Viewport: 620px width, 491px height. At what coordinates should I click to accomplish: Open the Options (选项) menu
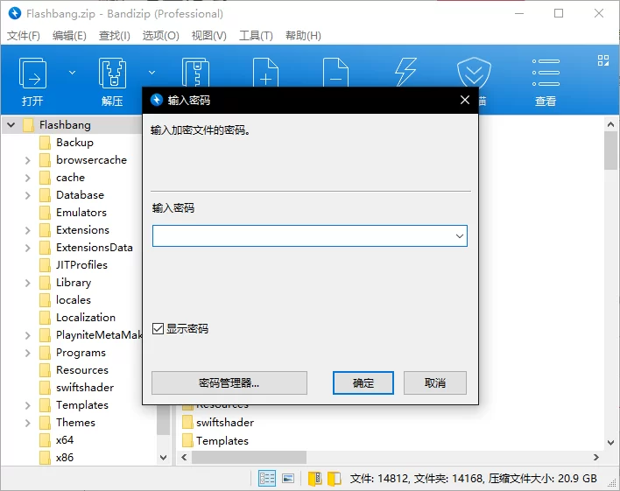click(160, 36)
